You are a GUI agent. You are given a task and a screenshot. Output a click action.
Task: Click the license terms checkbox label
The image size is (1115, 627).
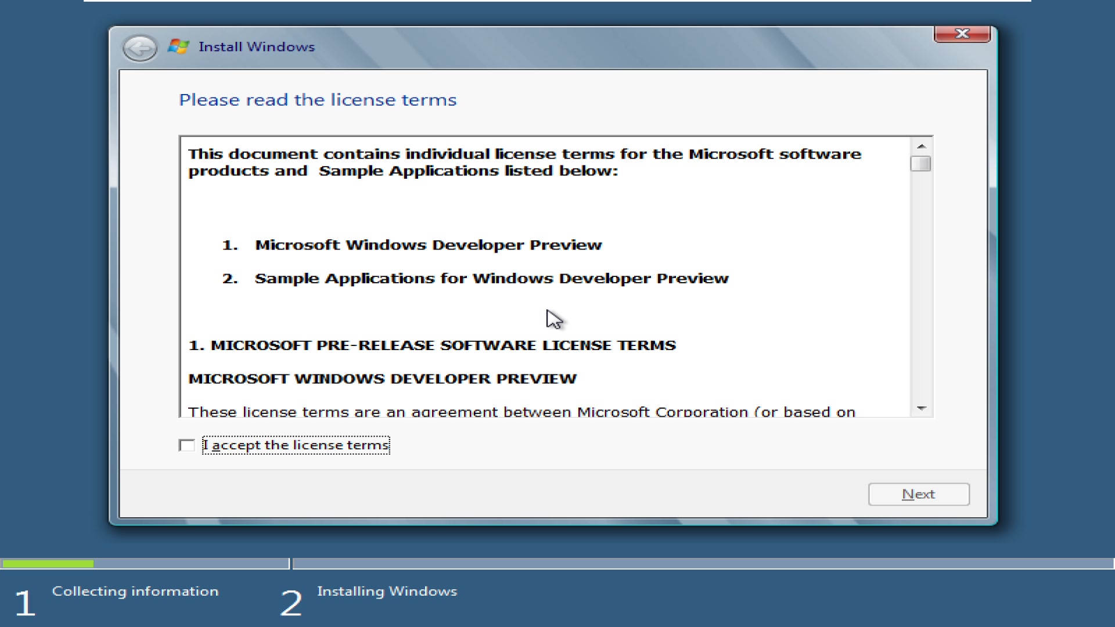point(295,445)
